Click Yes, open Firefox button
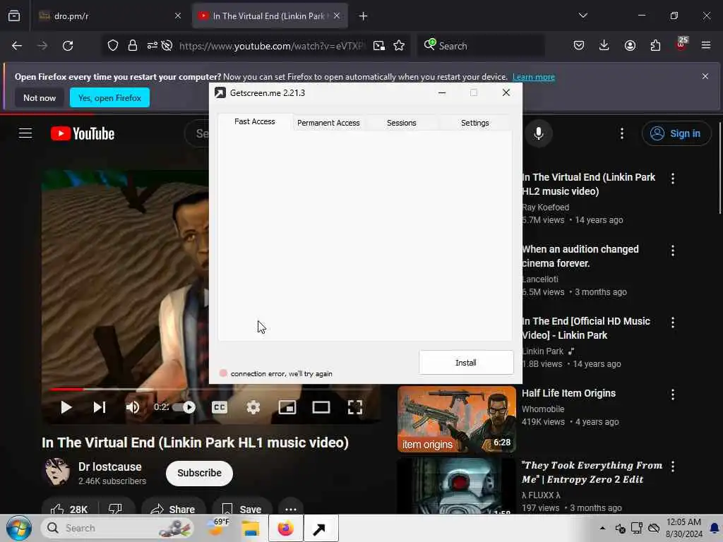This screenshot has height=542, width=723. pos(109,97)
